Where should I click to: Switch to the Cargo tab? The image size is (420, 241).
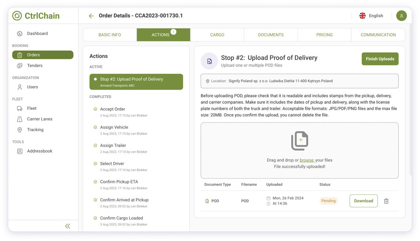pos(217,35)
